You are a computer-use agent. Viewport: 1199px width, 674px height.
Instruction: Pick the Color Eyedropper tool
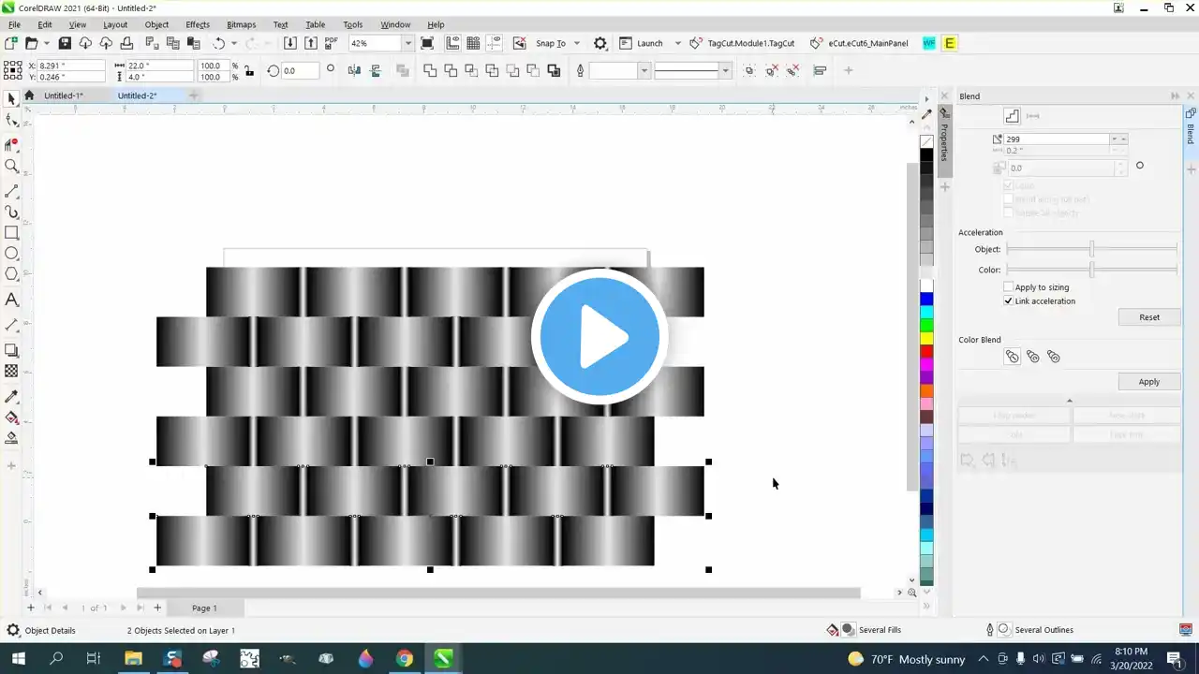coord(11,397)
